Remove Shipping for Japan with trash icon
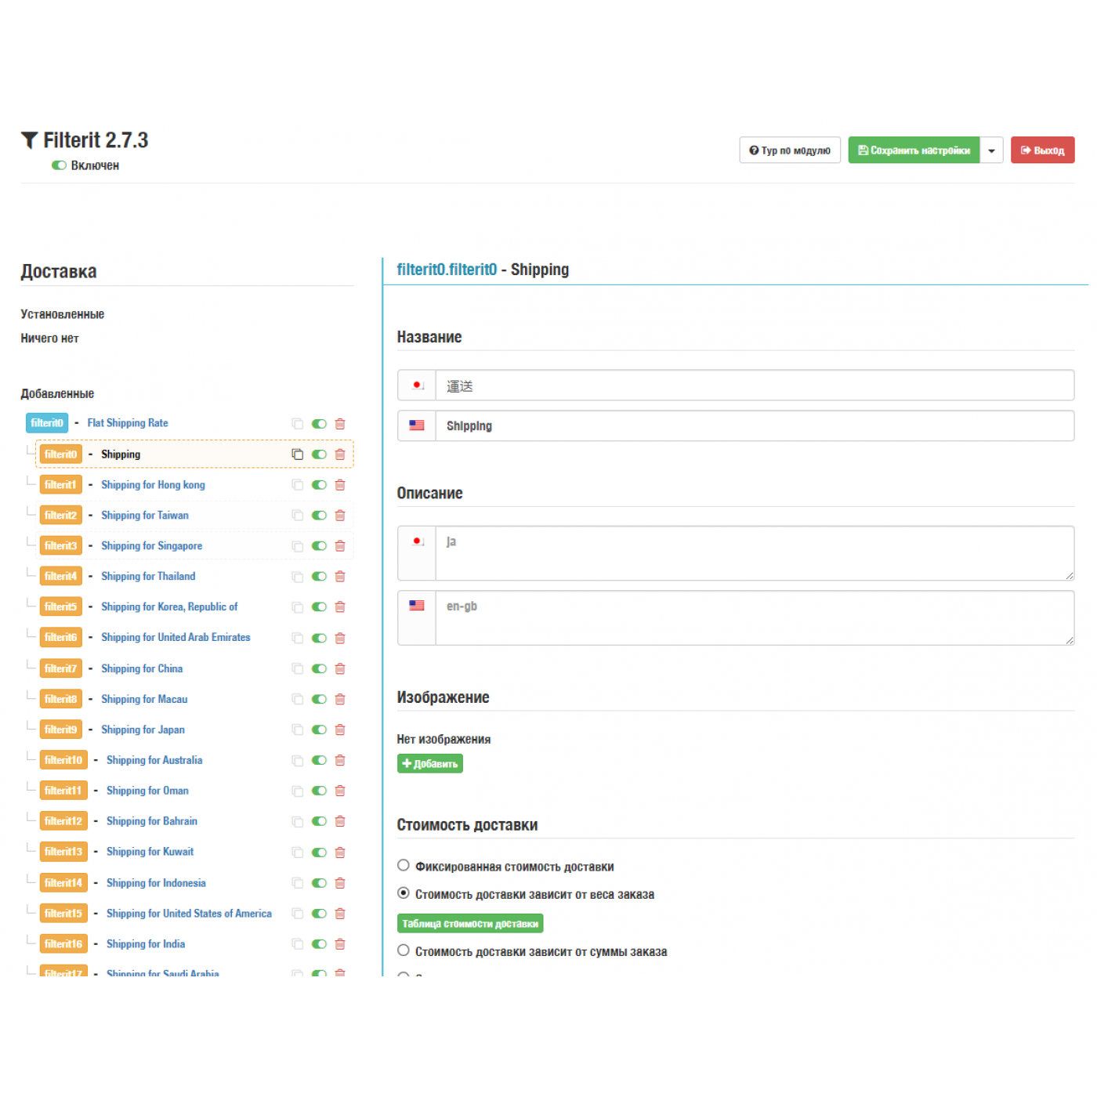The width and height of the screenshot is (1097, 1097). 340,730
